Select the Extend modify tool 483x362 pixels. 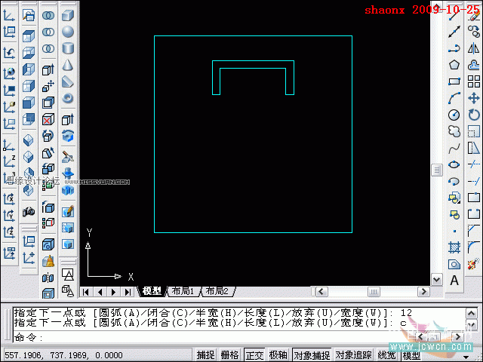474,181
